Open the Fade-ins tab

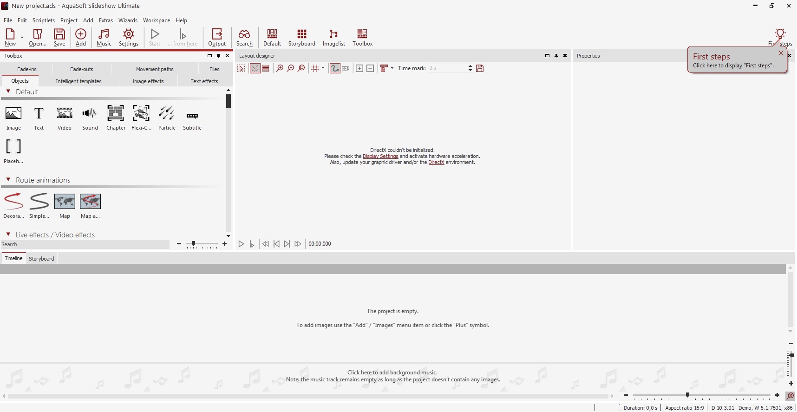[27, 69]
